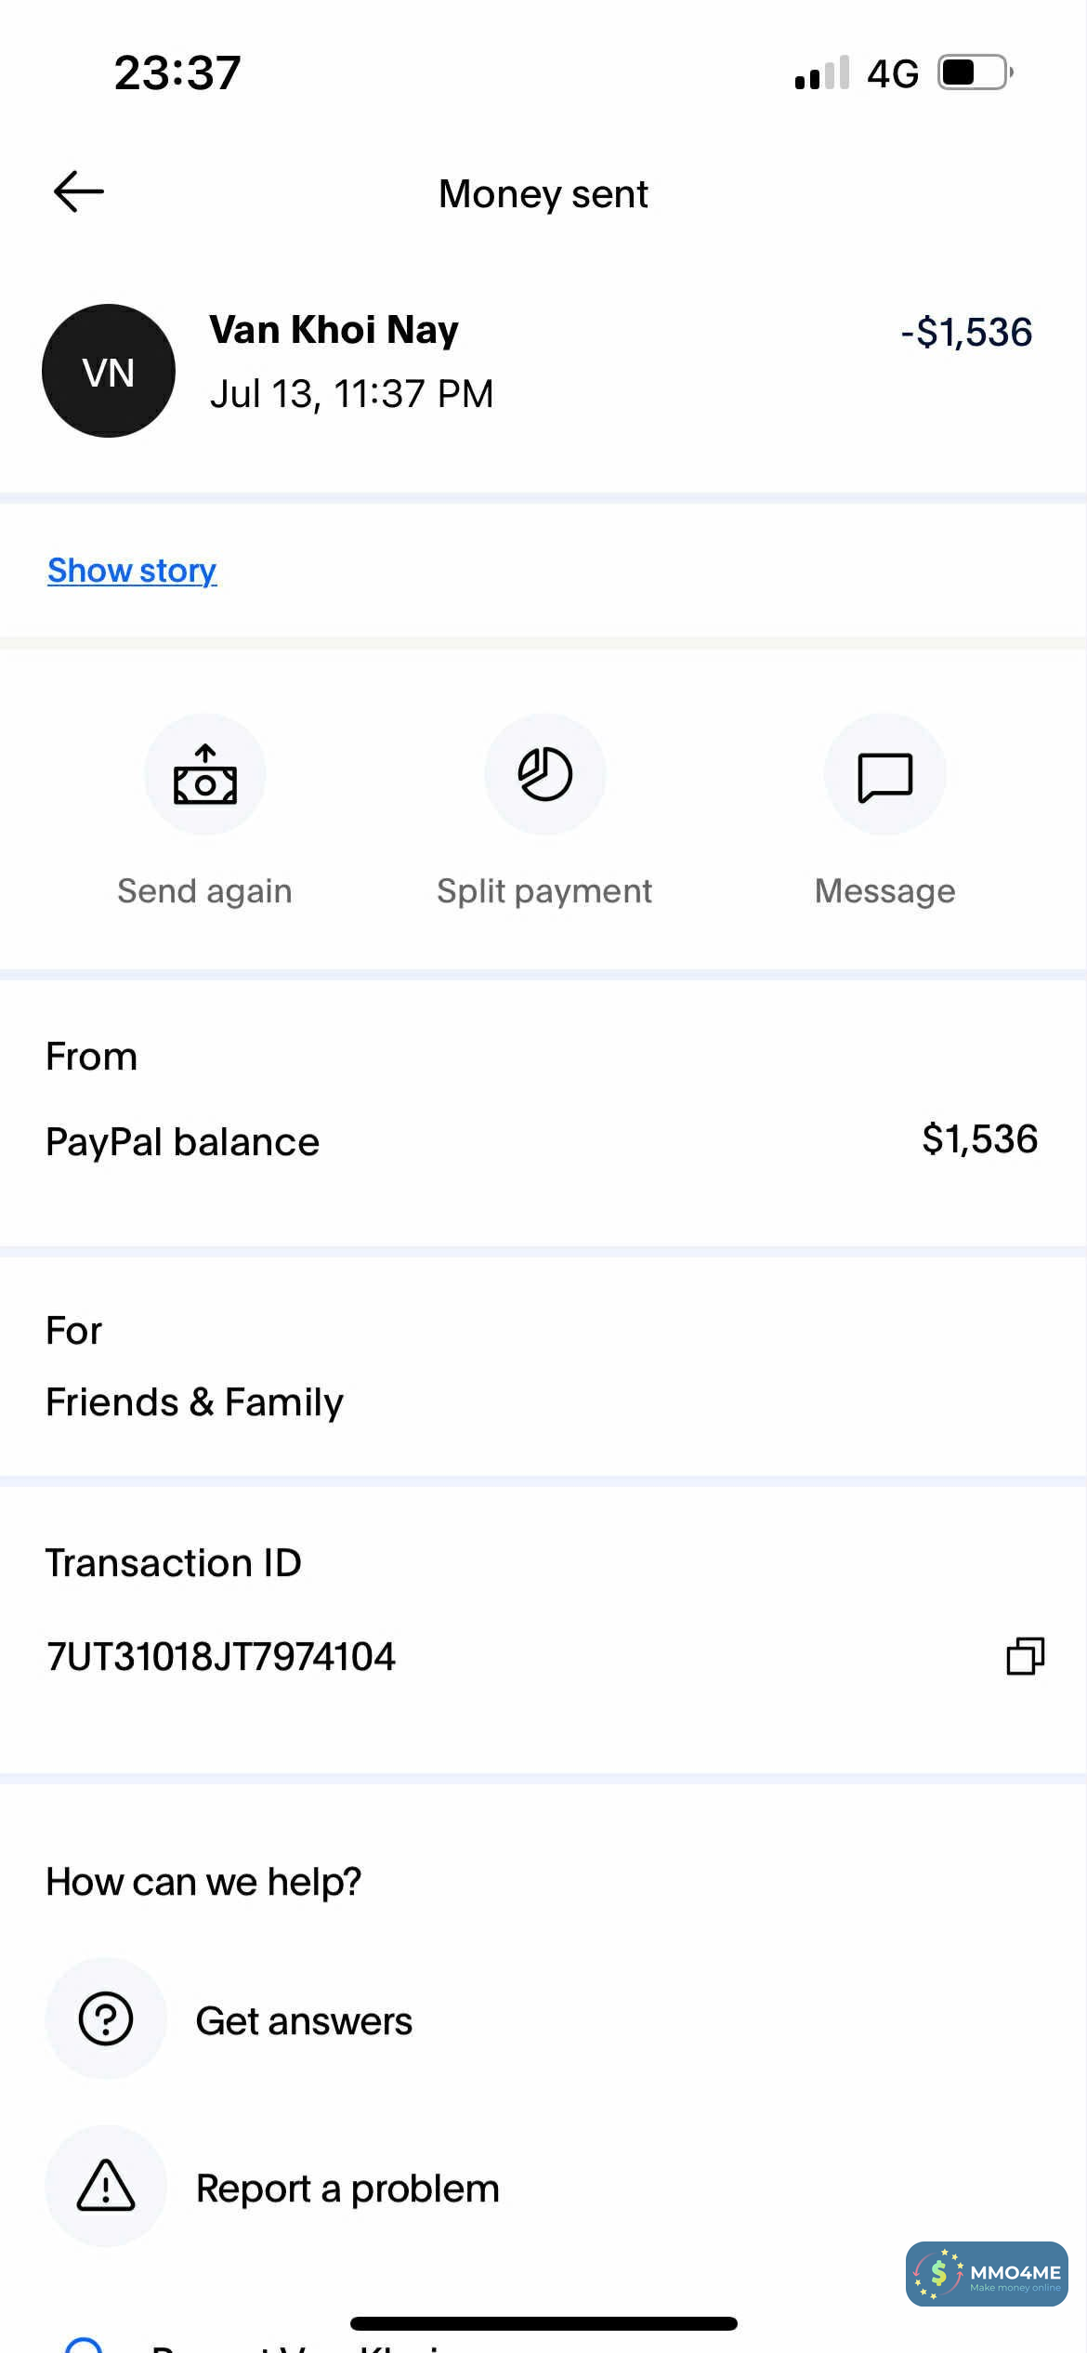Tap the battery icon in status bar
Image resolution: width=1087 pixels, height=2353 pixels.
974,72
